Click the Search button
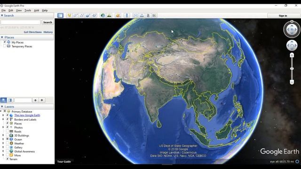Screen dimensions: 301x169 click(x=48, y=22)
